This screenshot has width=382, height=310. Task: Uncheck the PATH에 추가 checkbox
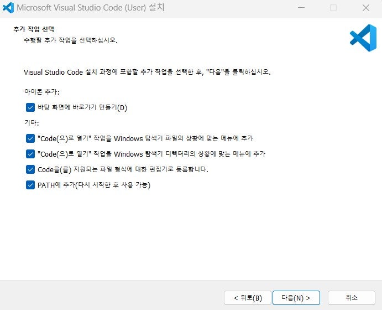pyautogui.click(x=30, y=185)
